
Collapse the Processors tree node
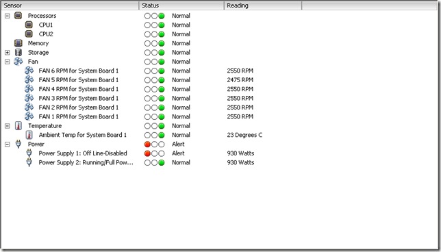click(8, 16)
